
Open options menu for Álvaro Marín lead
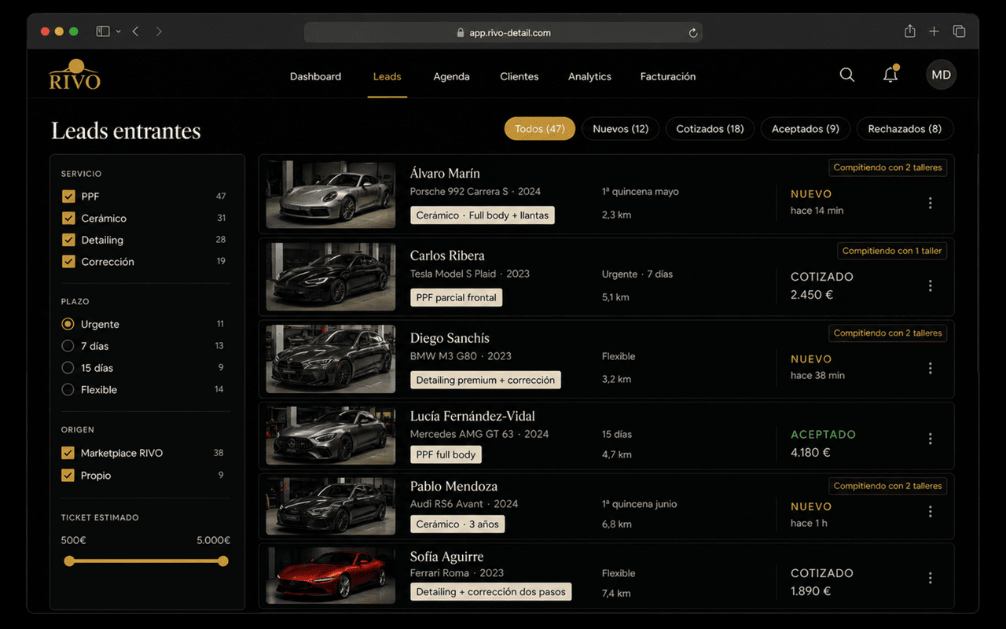tap(930, 203)
